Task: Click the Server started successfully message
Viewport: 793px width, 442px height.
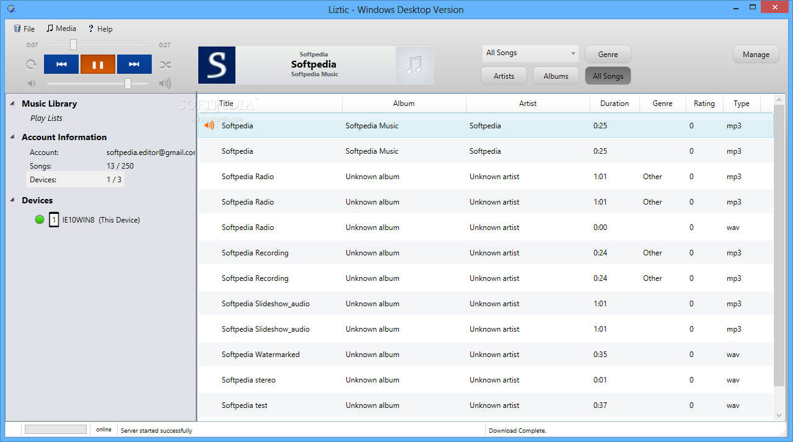Action: 156,430
